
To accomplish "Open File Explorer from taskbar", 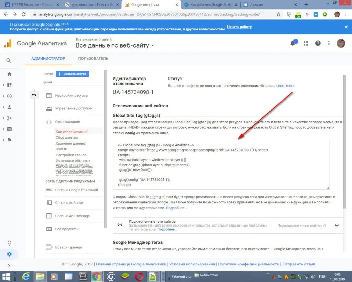I will (40, 276).
